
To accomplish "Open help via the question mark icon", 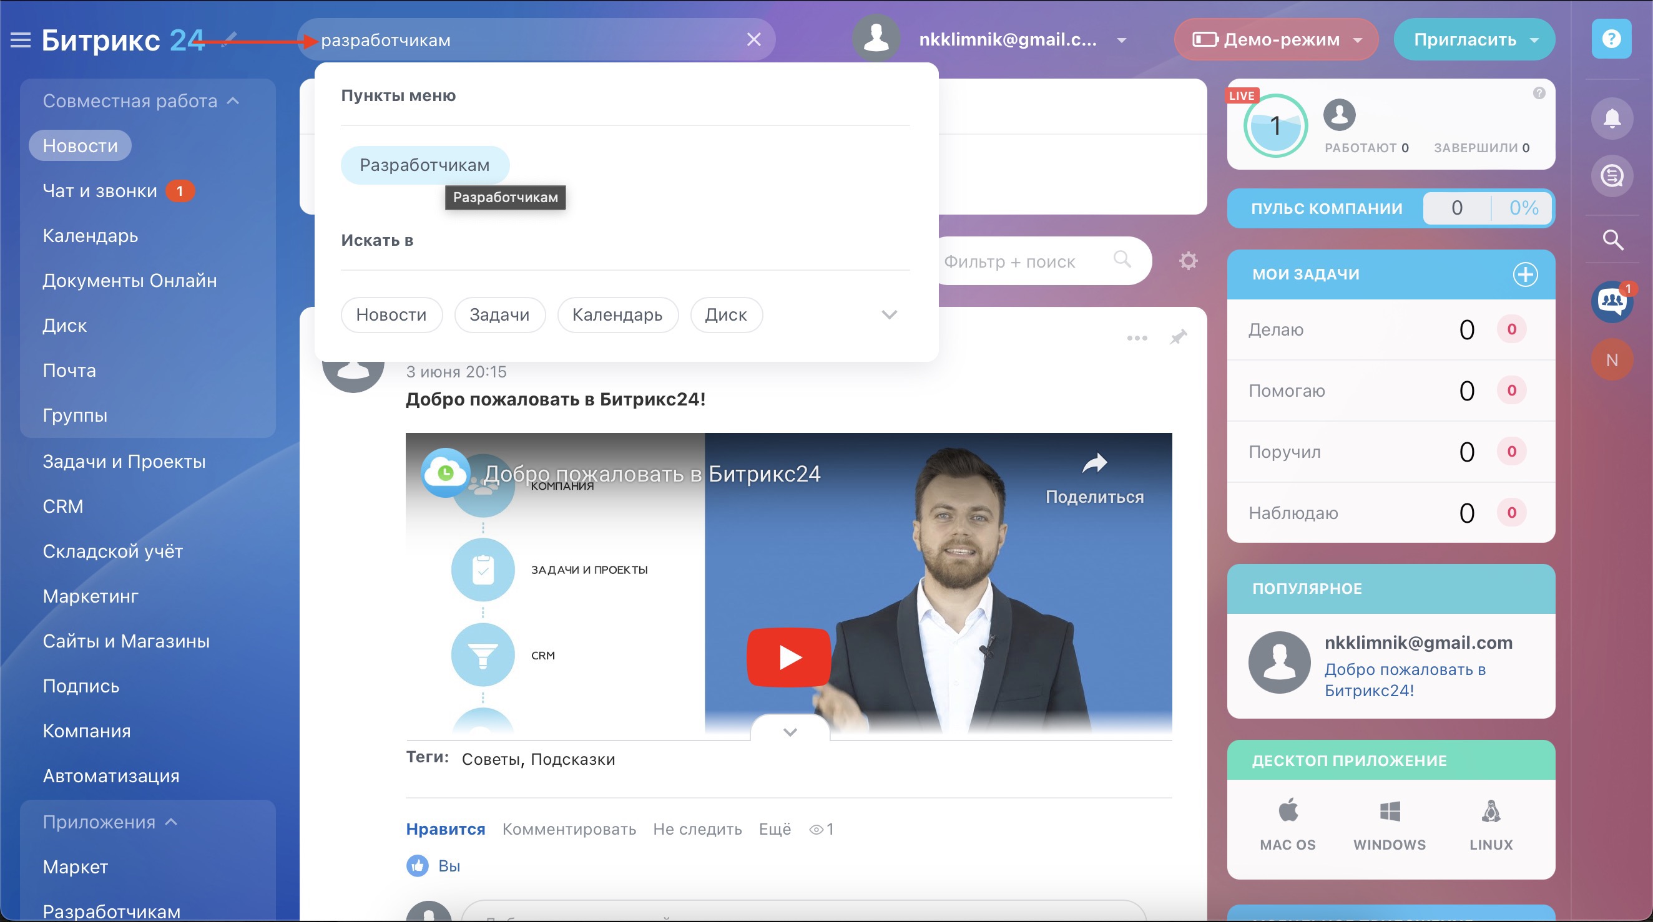I will [1611, 39].
